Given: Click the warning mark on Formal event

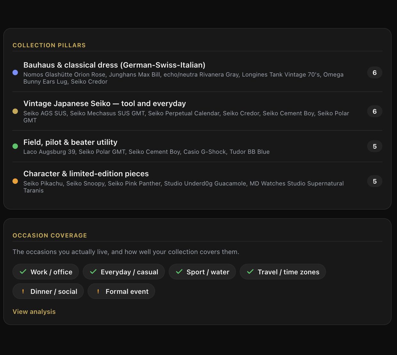Looking at the screenshot, I should point(98,291).
